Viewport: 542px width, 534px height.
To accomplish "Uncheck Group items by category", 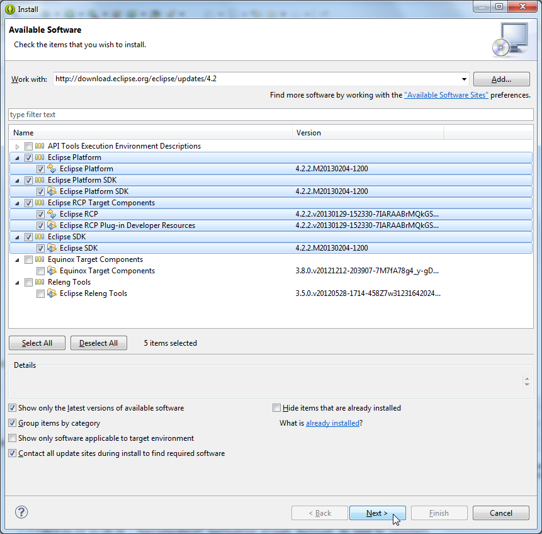I will [13, 423].
